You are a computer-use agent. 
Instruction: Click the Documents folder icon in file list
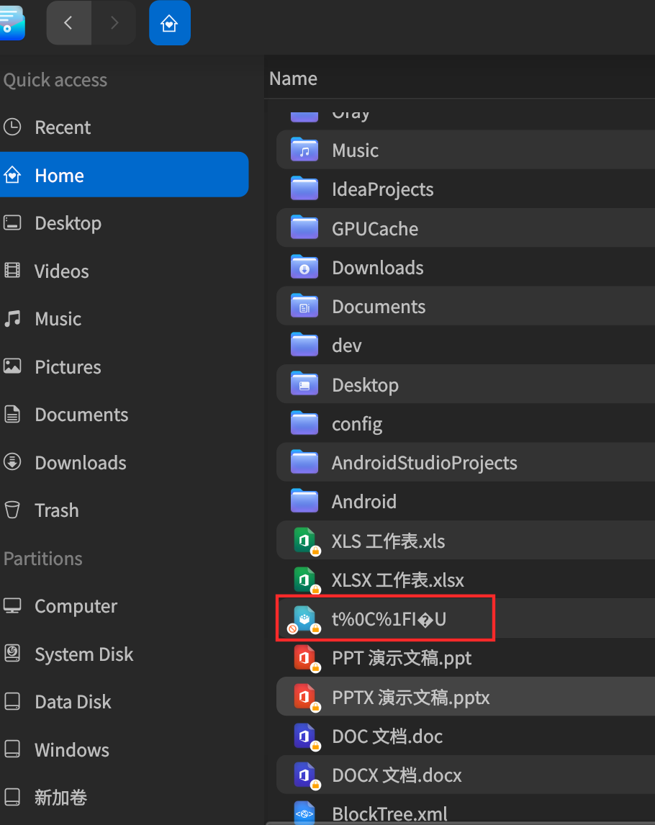coord(304,306)
